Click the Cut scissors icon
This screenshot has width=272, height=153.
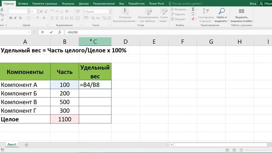click(2, 10)
